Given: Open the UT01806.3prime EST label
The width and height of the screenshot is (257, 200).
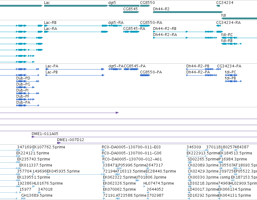Looking at the screenshot, I should (151, 177).
